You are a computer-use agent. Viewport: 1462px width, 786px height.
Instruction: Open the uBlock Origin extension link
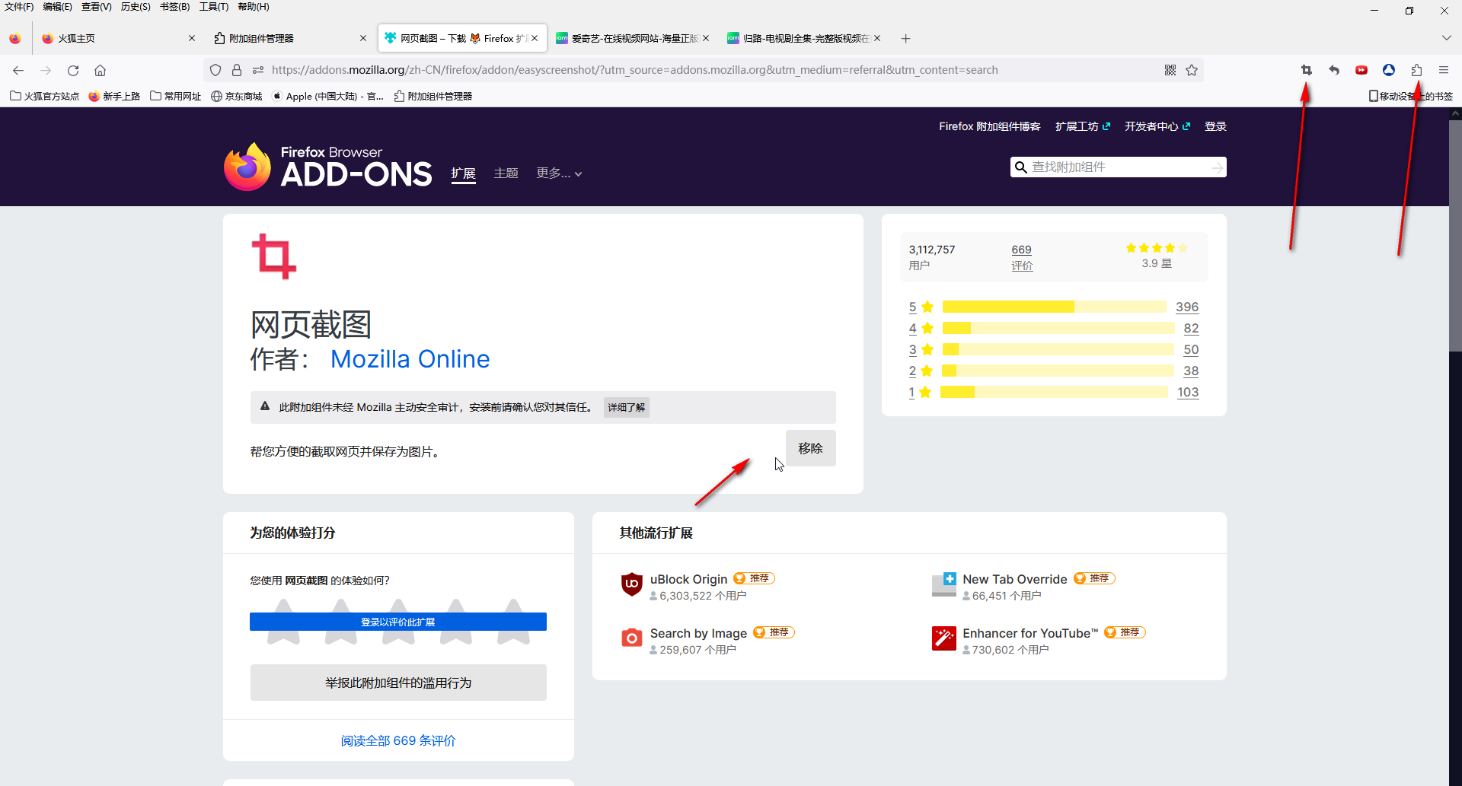688,579
